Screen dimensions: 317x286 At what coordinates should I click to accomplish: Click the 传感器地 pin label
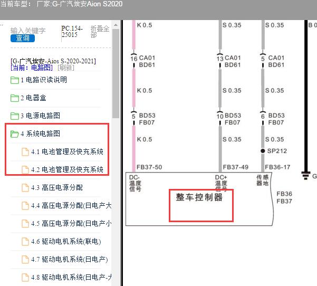pyautogui.click(x=262, y=180)
